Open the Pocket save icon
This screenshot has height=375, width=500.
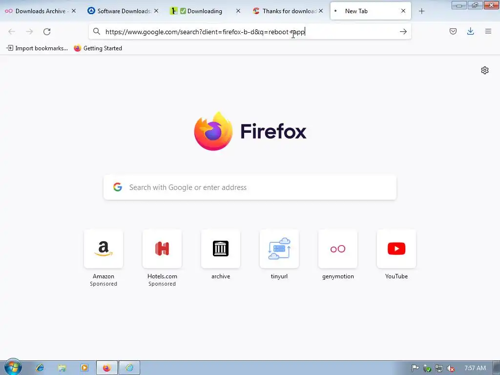pyautogui.click(x=453, y=31)
